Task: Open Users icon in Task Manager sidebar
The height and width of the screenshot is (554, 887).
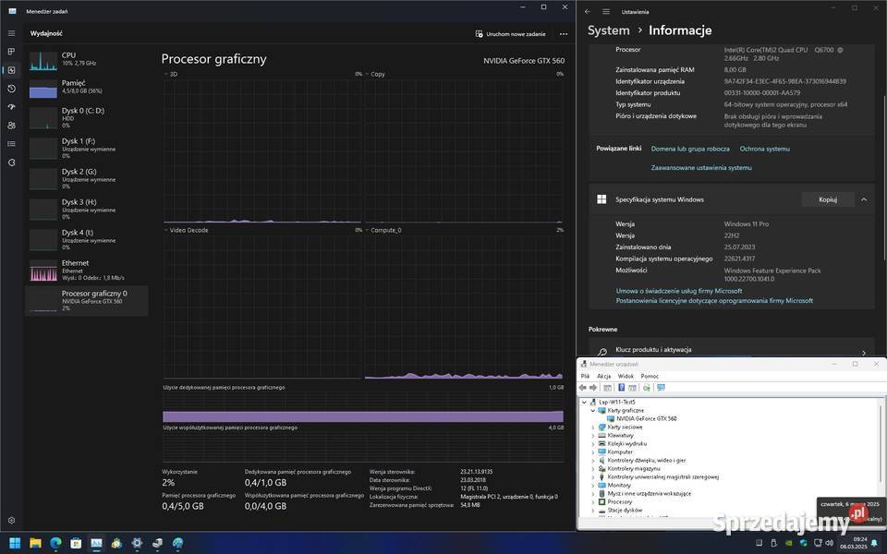Action: 11,126
